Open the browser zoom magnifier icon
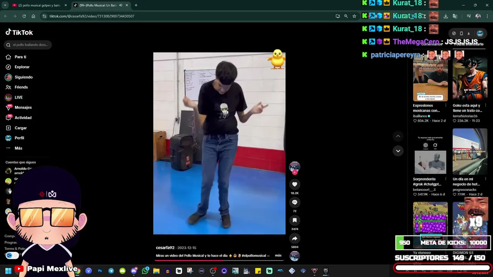 click(x=346, y=16)
